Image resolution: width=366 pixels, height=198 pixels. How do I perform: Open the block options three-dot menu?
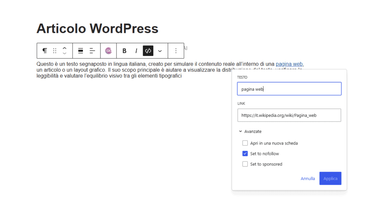pyautogui.click(x=176, y=51)
